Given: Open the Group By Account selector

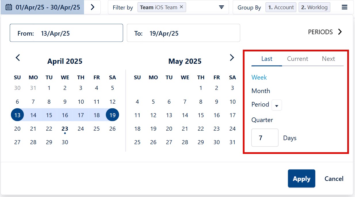Looking at the screenshot, I should tap(280, 7).
